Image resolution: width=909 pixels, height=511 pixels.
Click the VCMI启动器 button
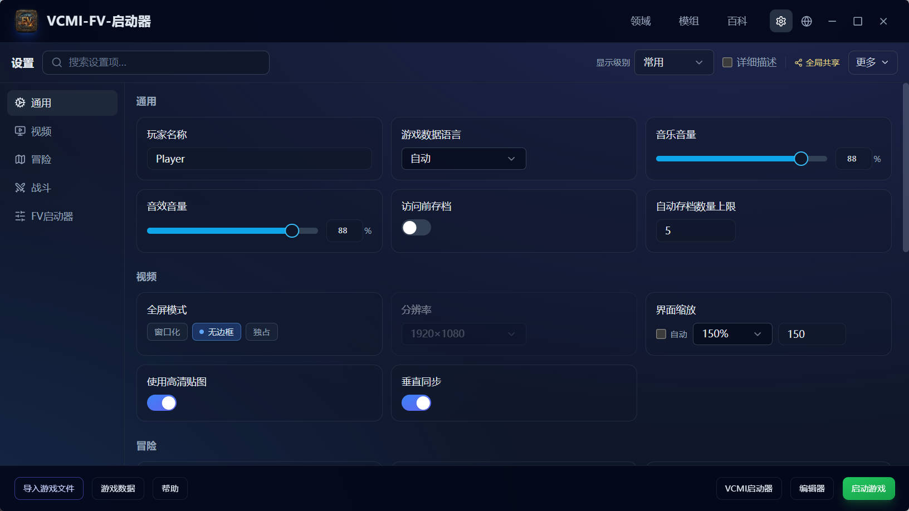[749, 488]
